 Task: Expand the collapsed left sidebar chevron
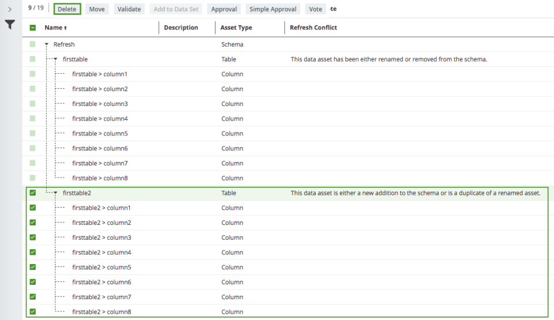[x=10, y=9]
